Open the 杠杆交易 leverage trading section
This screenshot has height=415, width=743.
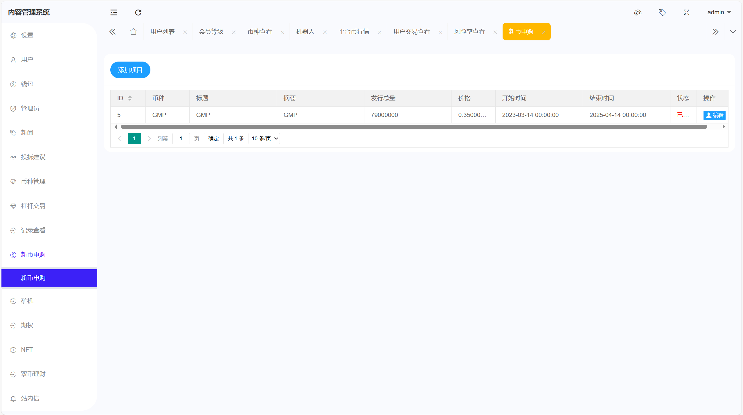[33, 206]
